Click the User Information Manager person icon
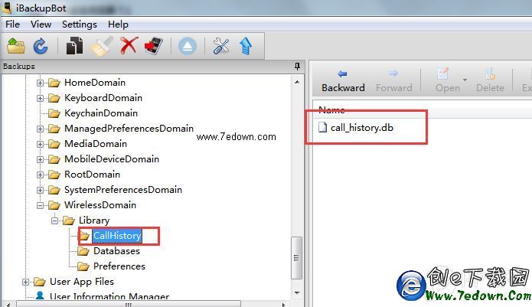This screenshot has height=307, width=532. tap(40, 296)
